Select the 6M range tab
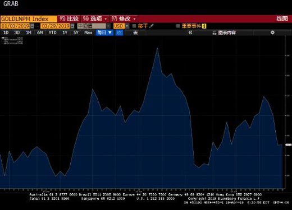Screen dimensions: 292x210 click(x=40, y=32)
